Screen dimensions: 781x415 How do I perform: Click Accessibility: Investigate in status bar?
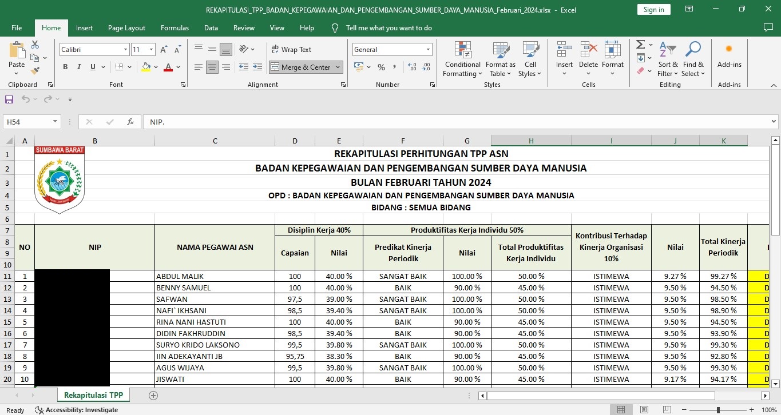(76, 410)
